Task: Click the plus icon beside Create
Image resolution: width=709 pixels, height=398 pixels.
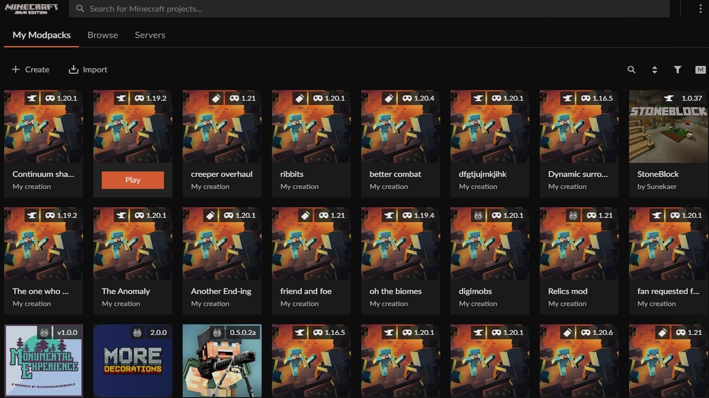Action: click(x=16, y=70)
